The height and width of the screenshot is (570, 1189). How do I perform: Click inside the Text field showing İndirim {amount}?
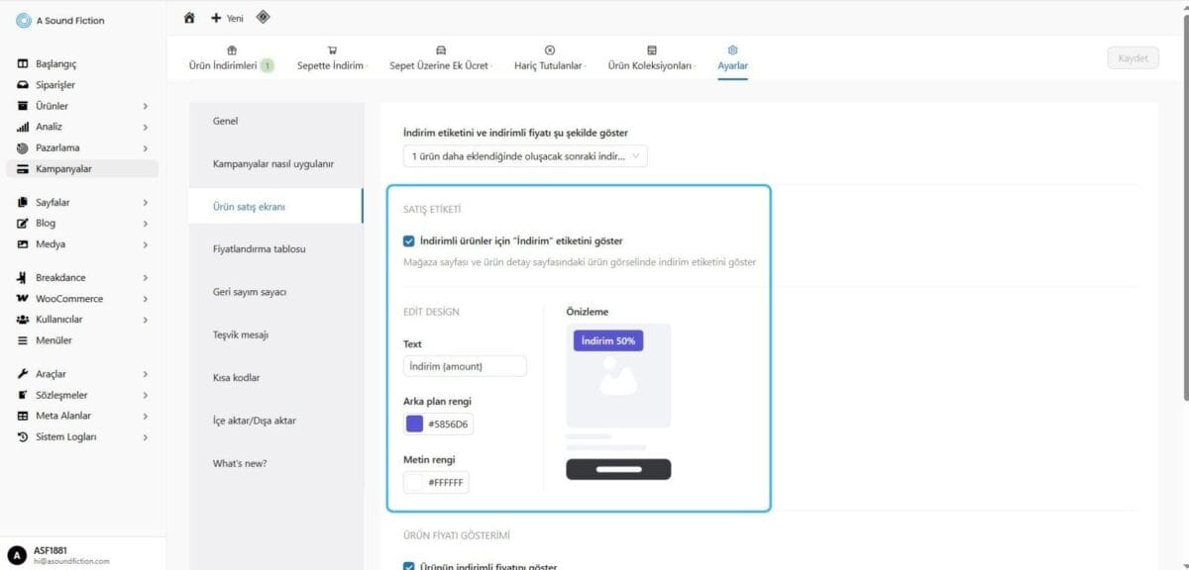coord(465,365)
